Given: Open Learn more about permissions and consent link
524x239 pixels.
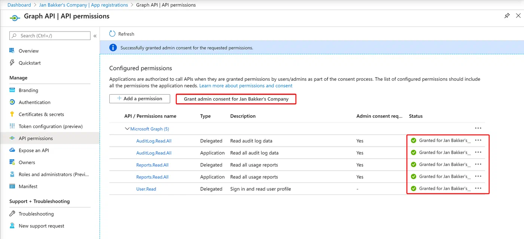Looking at the screenshot, I should [x=246, y=86].
